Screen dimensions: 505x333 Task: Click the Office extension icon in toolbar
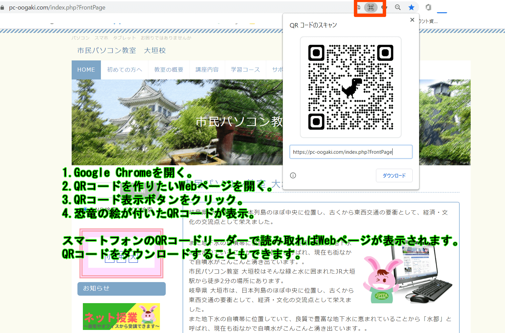click(428, 7)
